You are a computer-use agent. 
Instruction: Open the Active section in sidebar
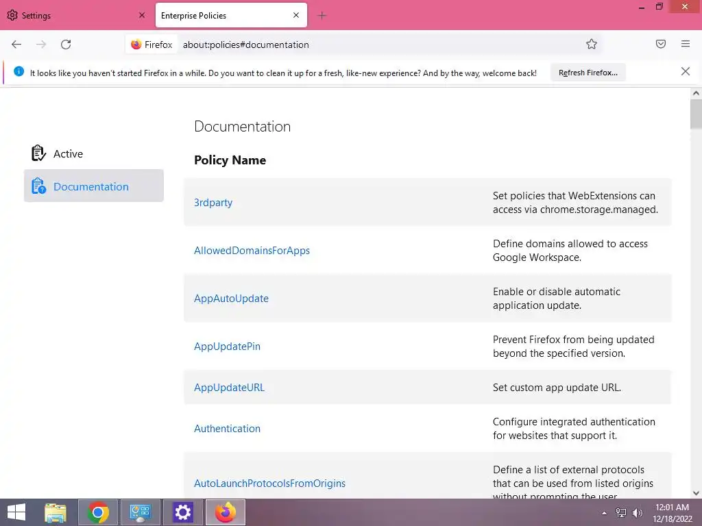(93, 153)
